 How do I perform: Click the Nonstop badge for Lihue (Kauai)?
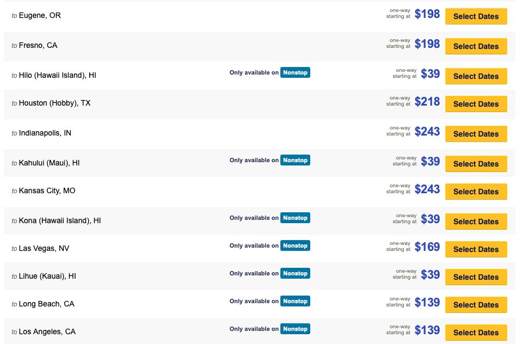[x=295, y=273]
